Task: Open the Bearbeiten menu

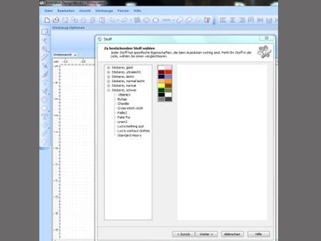Action: [66, 11]
